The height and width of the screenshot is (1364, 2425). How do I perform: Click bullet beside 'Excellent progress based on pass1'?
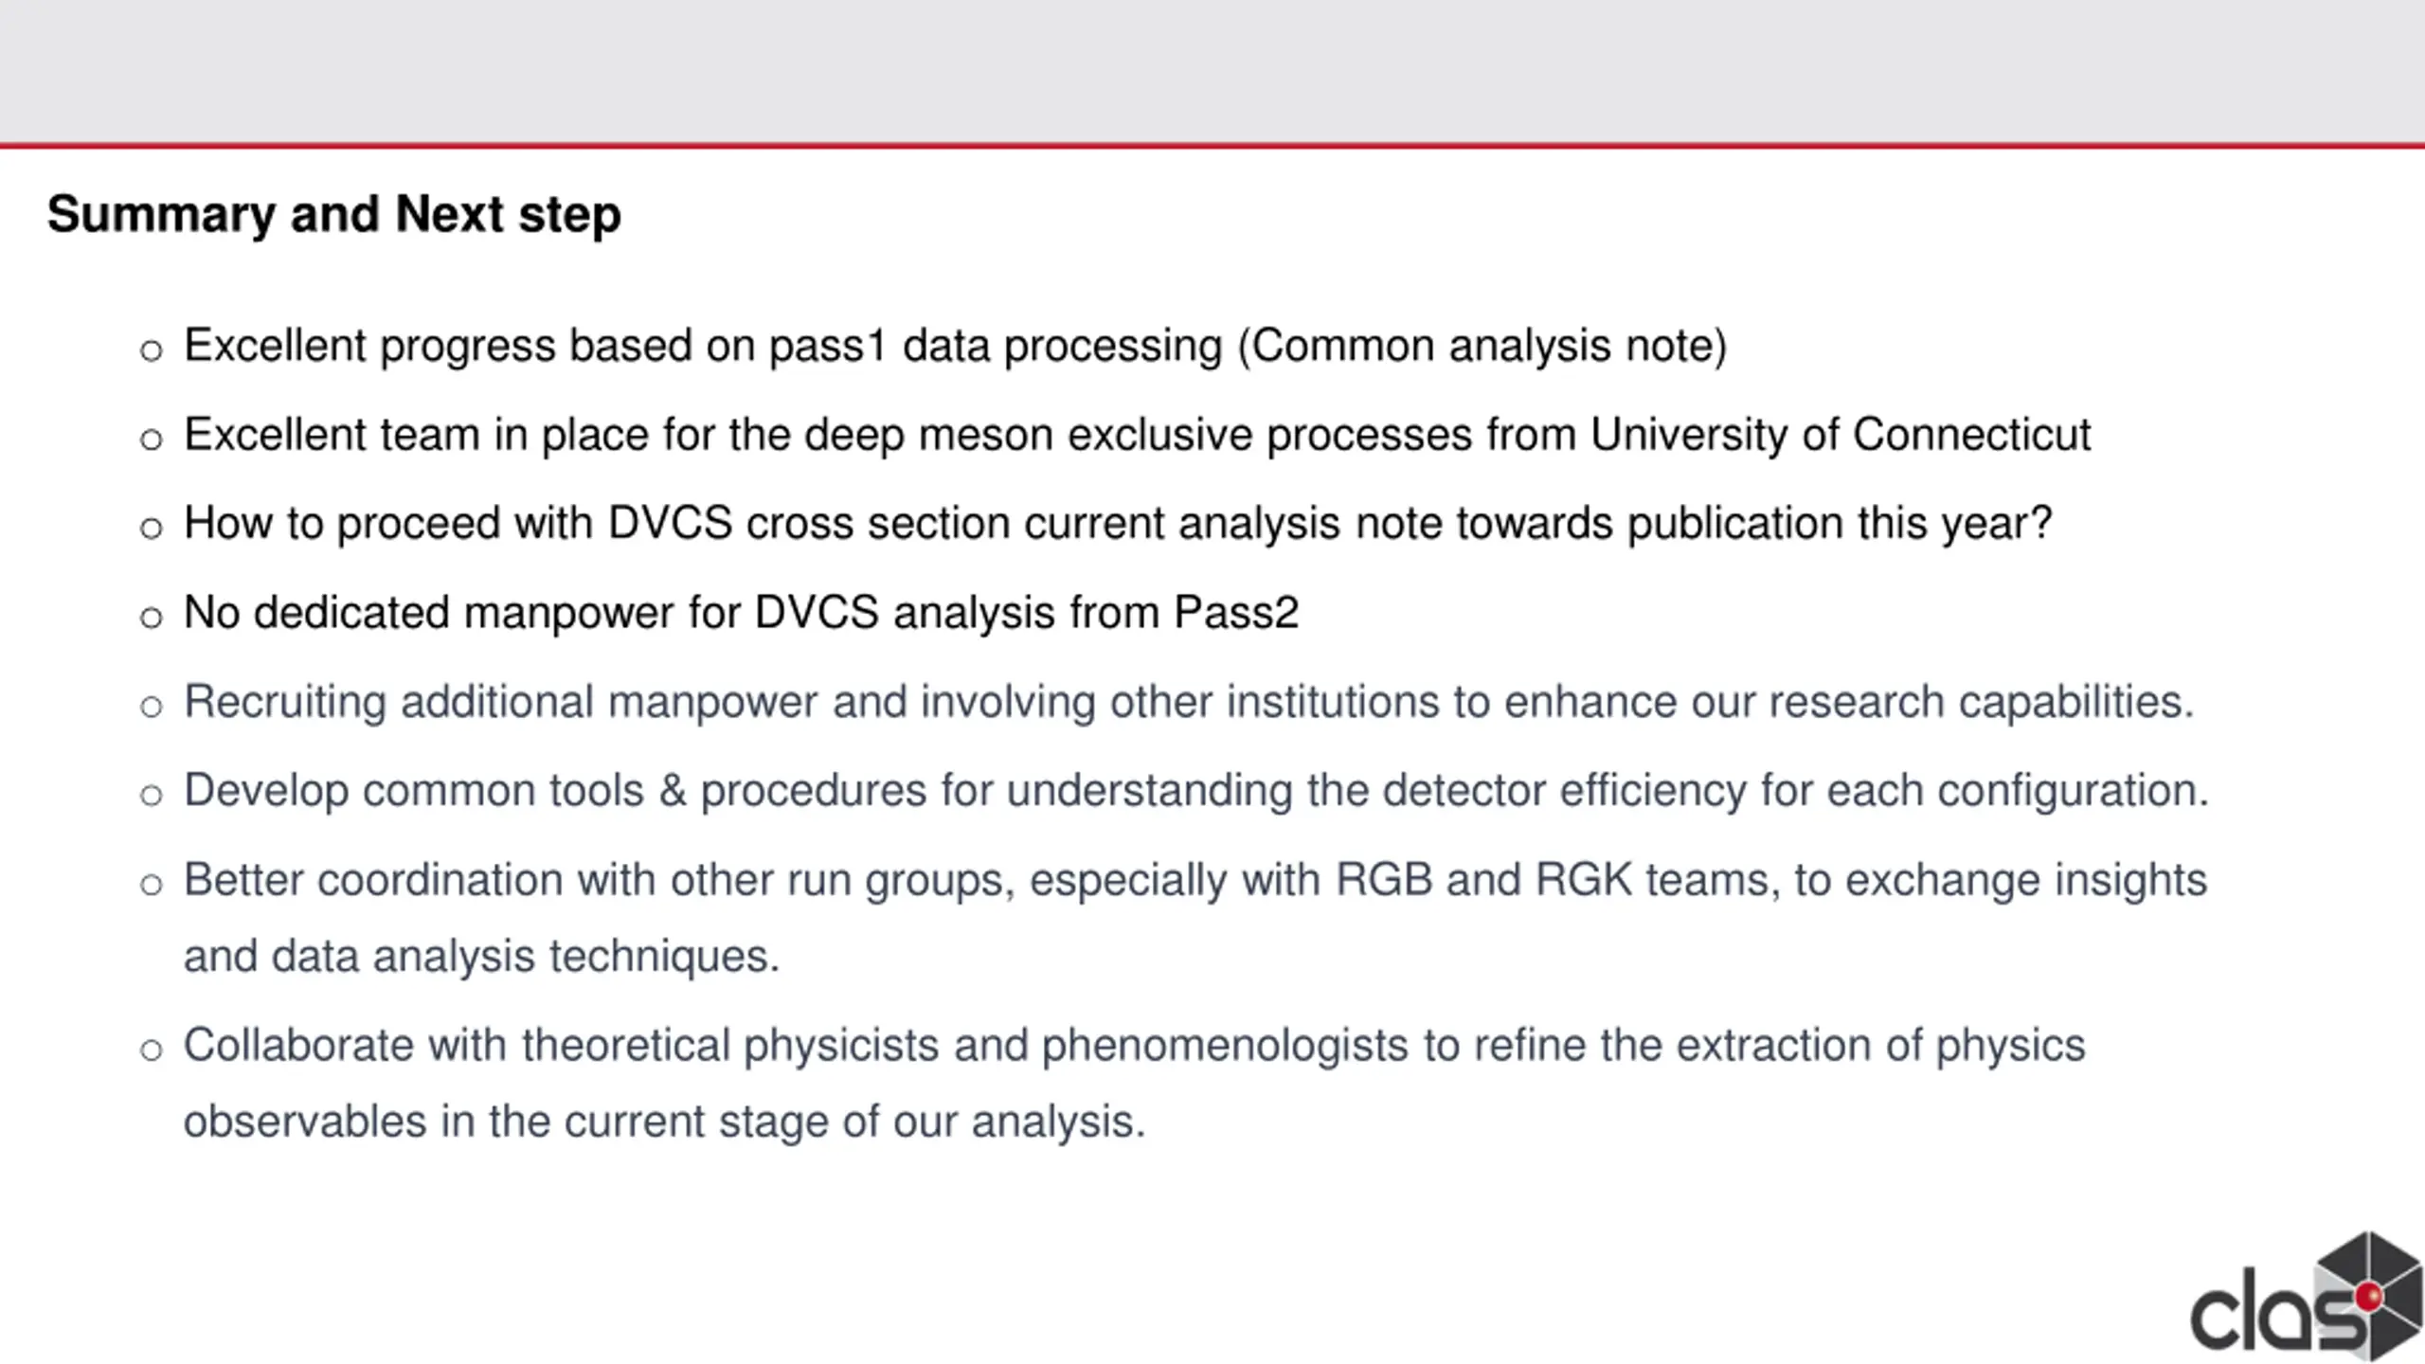coord(151,351)
